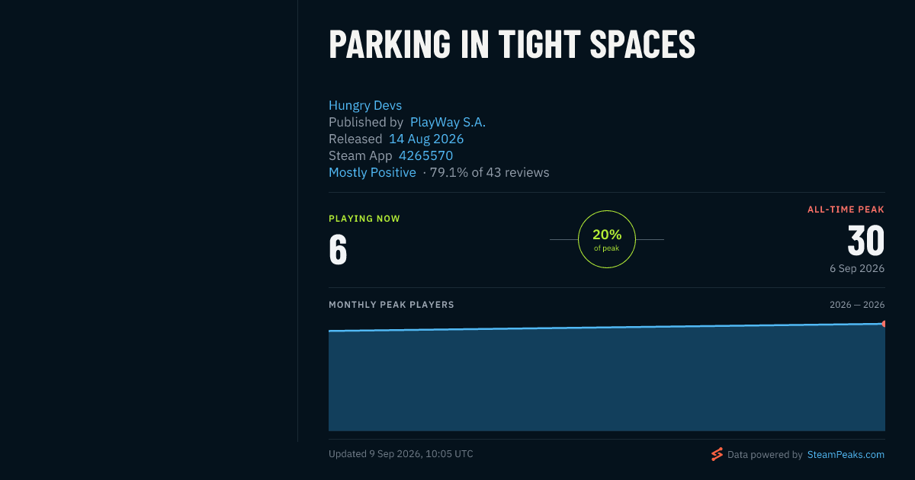Open Steam App 4265570 link
This screenshot has width=915, height=480.
point(425,155)
